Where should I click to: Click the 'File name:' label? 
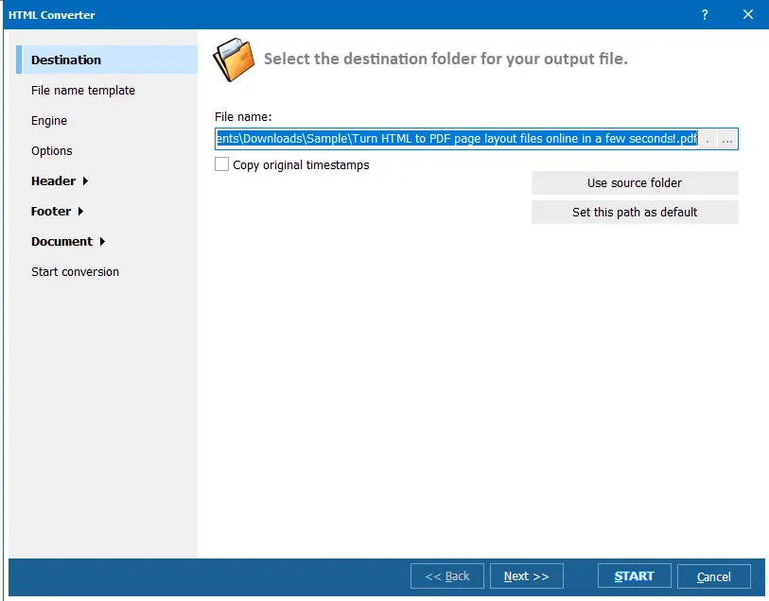click(x=243, y=117)
